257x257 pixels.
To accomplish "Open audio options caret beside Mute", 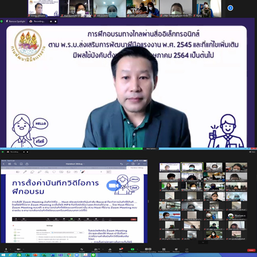I will tap(10, 249).
